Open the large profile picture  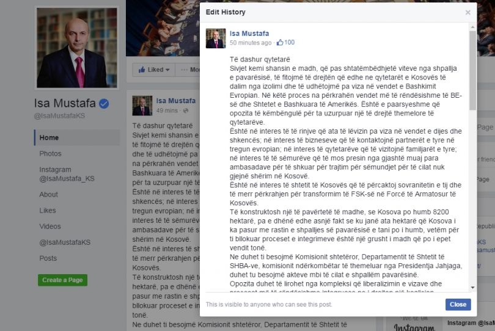coord(77,48)
